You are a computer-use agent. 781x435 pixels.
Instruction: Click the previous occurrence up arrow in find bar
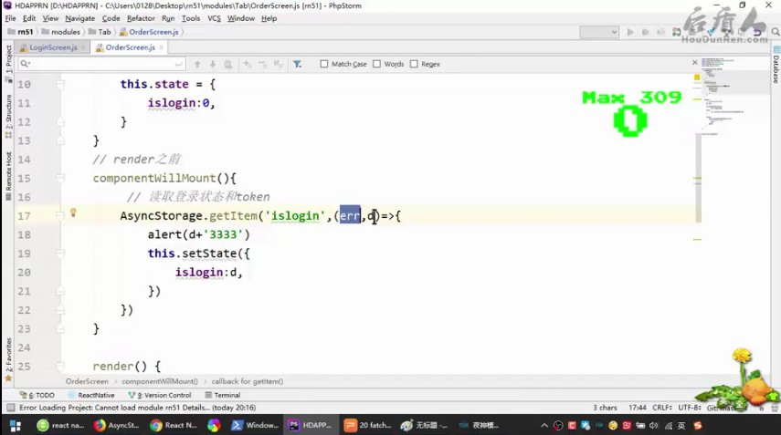tap(196, 64)
